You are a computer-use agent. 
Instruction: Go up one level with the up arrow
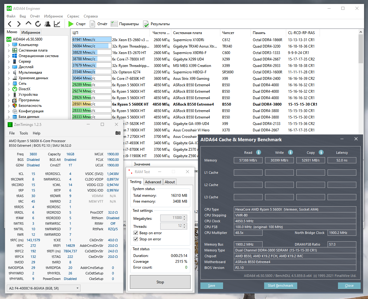pyautogui.click(x=28, y=24)
